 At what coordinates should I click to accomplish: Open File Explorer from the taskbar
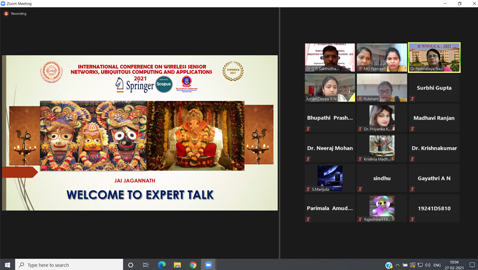click(177, 265)
